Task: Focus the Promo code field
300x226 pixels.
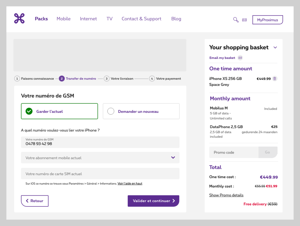Action: 234,152
